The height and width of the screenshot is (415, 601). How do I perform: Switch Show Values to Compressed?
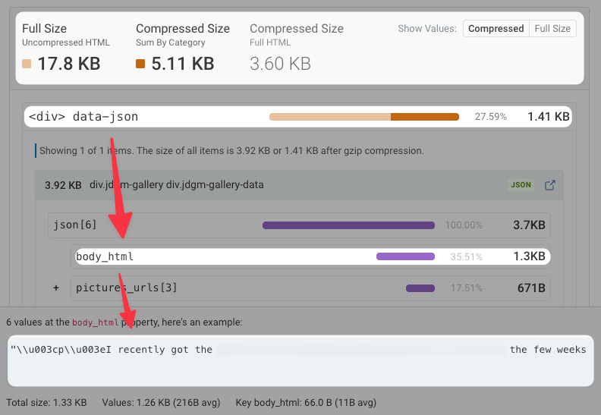coord(496,29)
